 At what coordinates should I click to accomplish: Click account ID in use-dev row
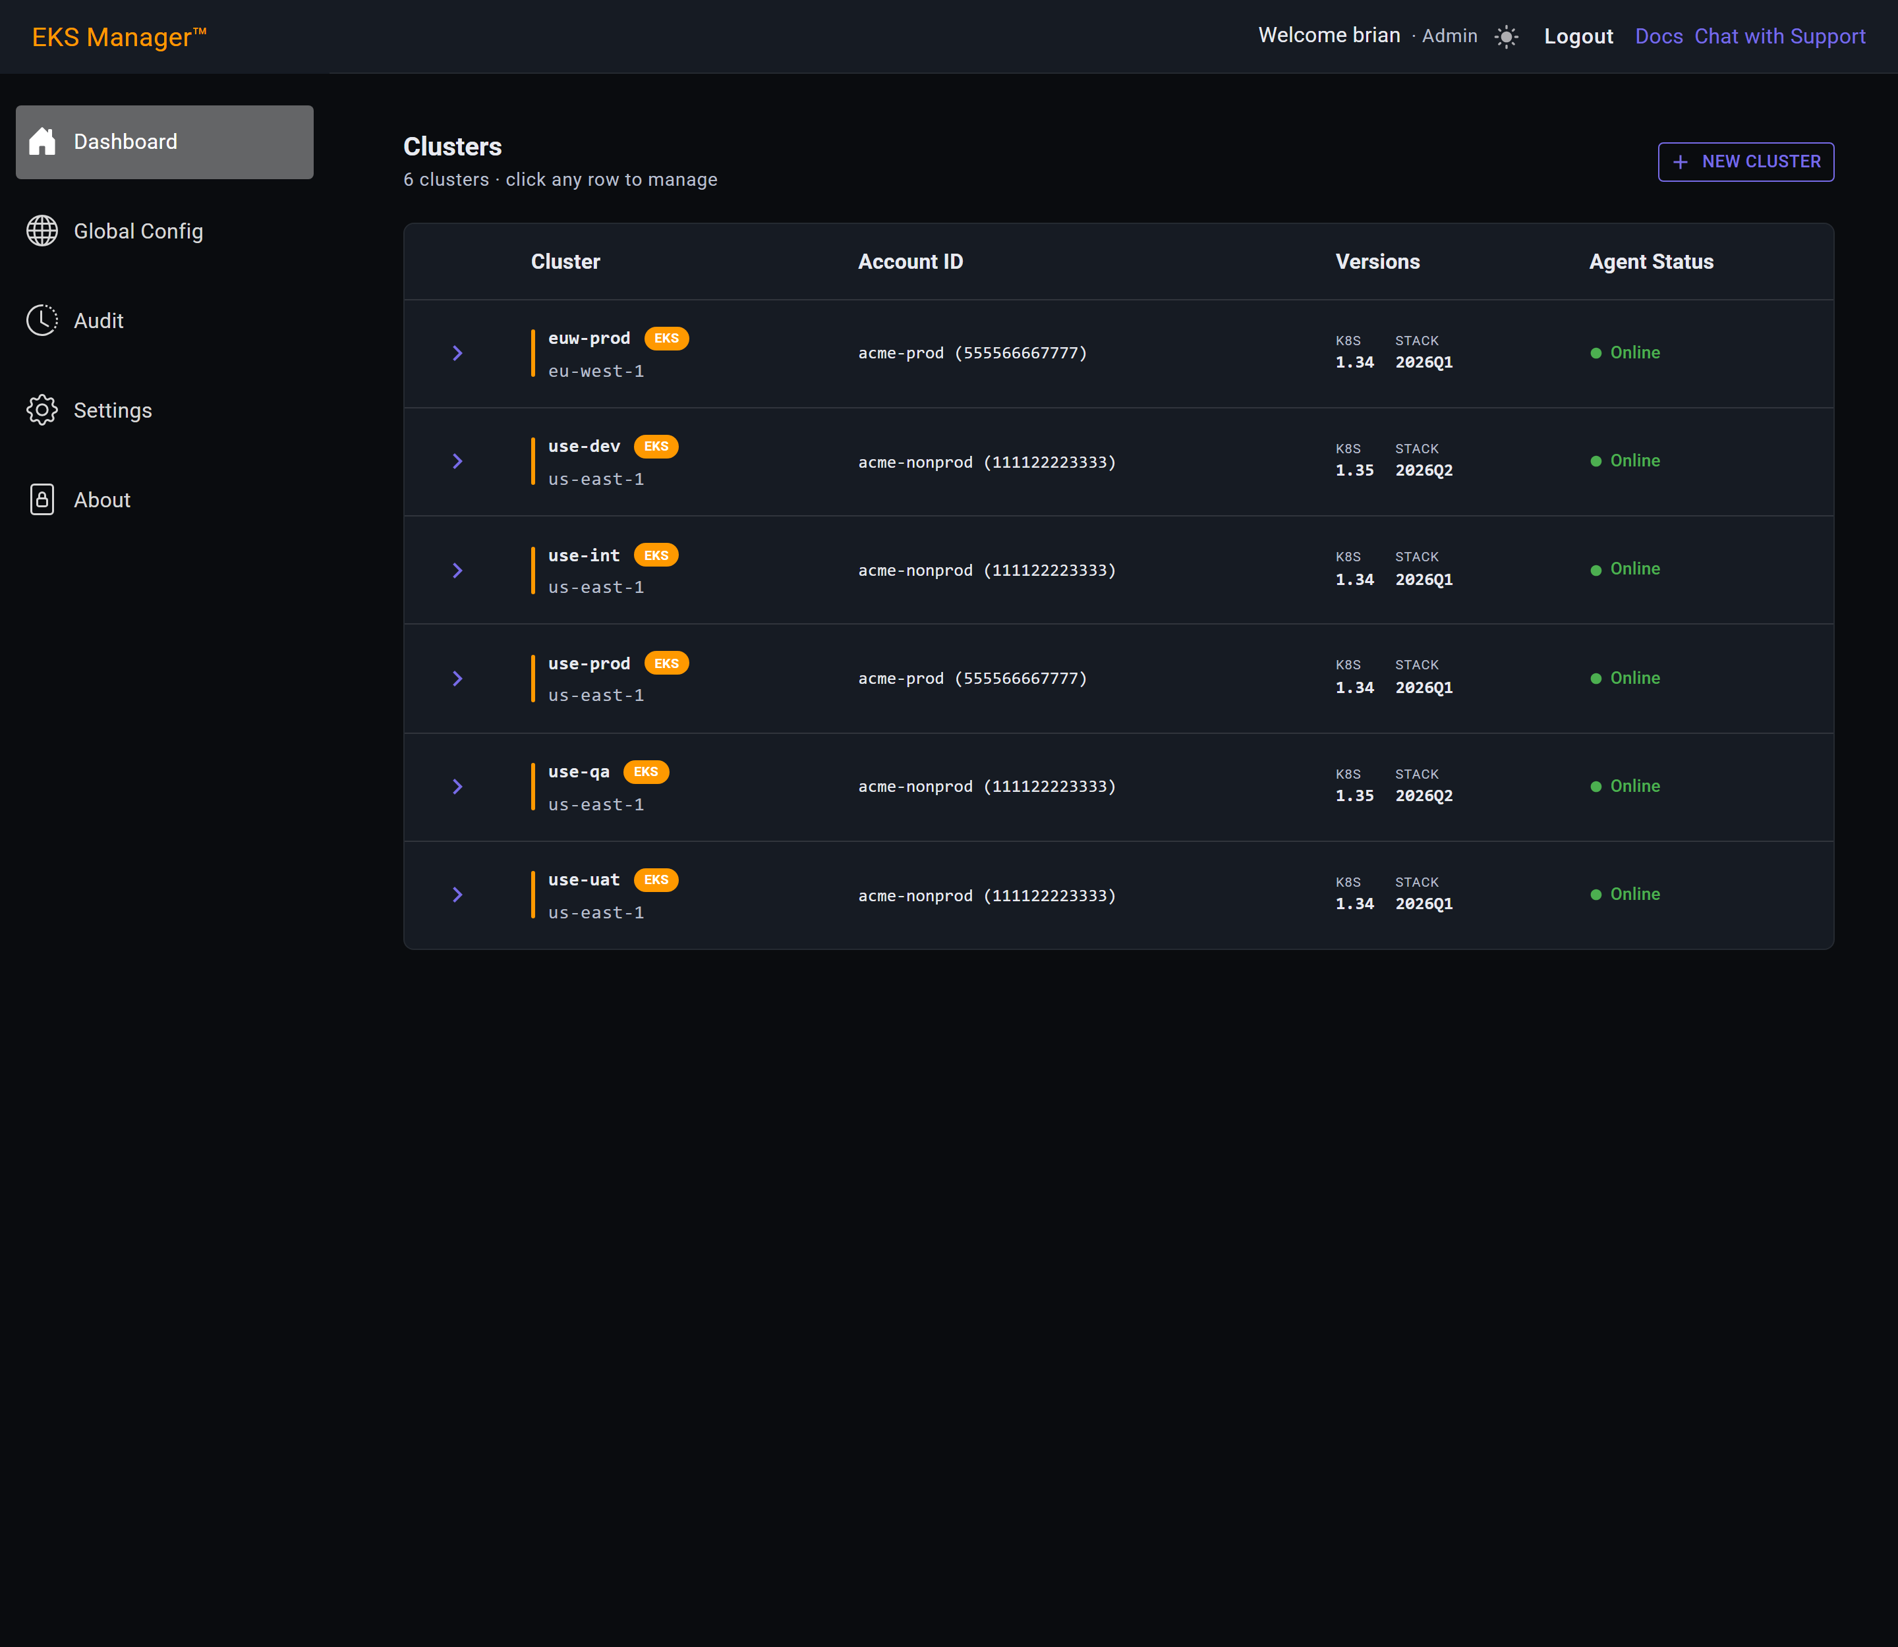(x=987, y=462)
